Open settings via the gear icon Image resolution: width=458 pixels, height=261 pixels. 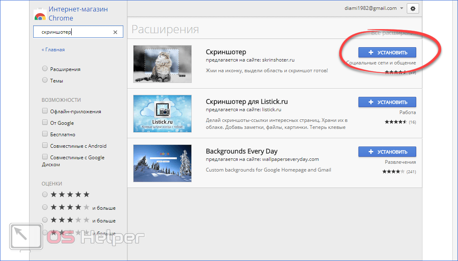point(413,9)
